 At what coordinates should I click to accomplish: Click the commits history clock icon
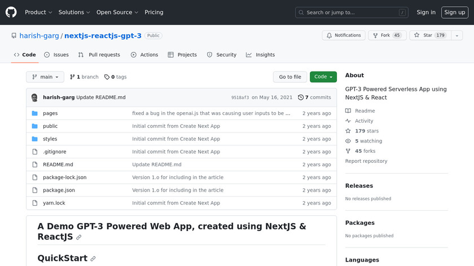click(x=301, y=97)
